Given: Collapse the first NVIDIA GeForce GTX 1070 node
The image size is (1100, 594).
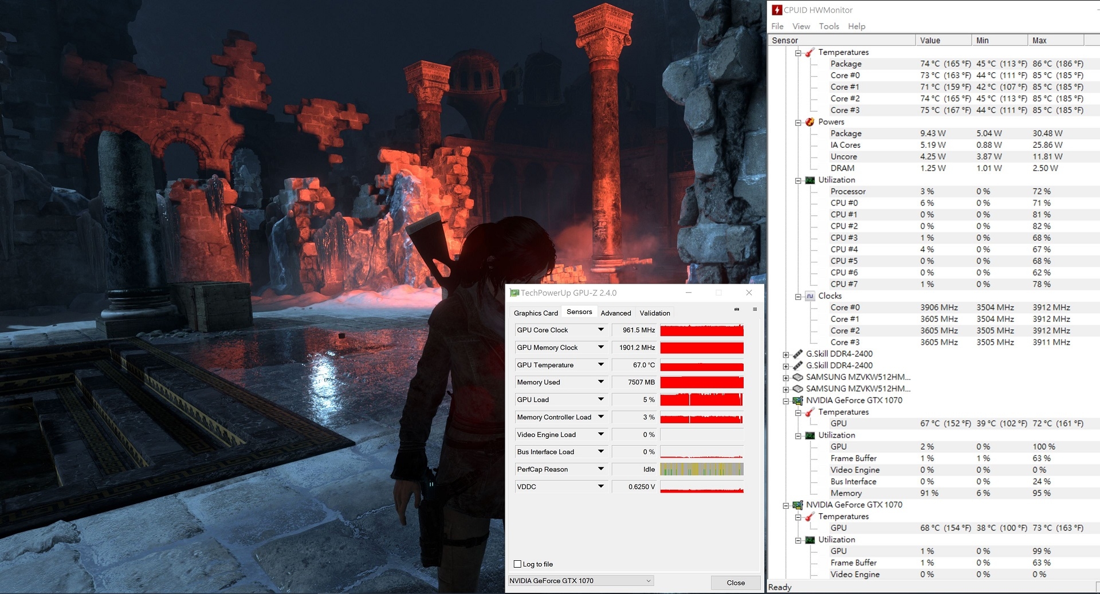Looking at the screenshot, I should tap(786, 401).
